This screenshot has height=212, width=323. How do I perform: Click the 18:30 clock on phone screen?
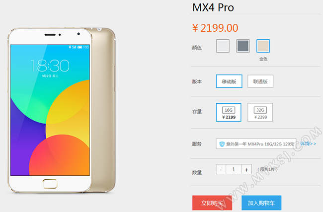click(50, 66)
